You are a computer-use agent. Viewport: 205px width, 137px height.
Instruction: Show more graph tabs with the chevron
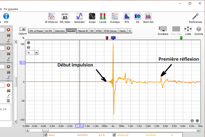click(130, 31)
